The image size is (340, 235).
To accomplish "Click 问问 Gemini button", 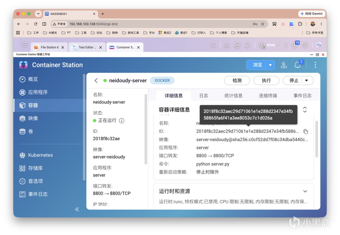I will tap(311, 14).
